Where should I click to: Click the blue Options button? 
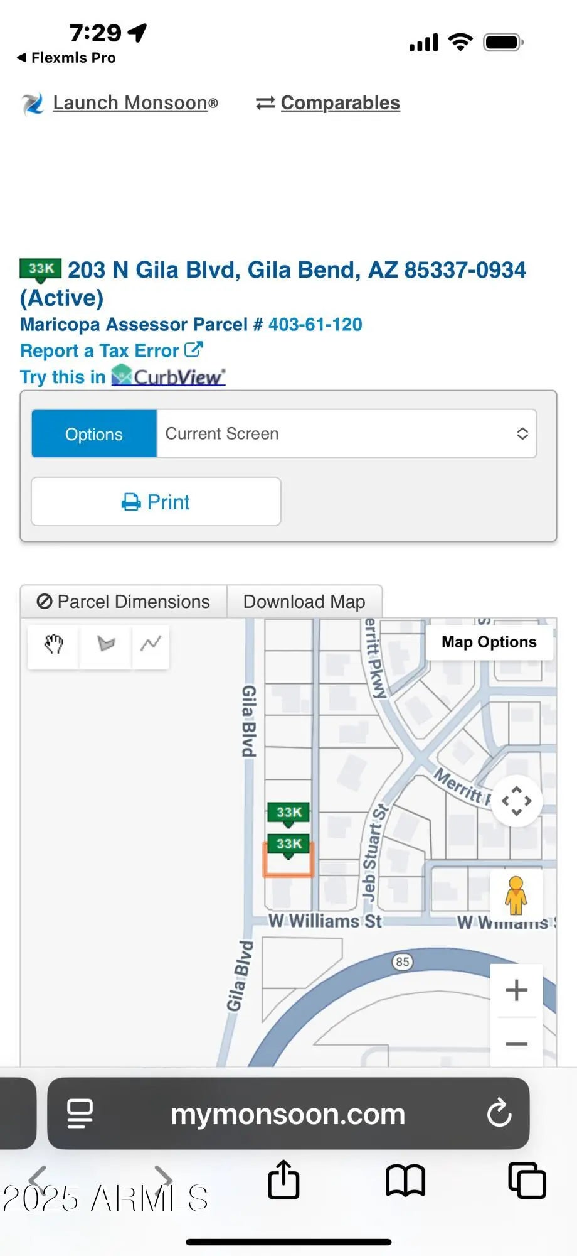[x=94, y=434]
